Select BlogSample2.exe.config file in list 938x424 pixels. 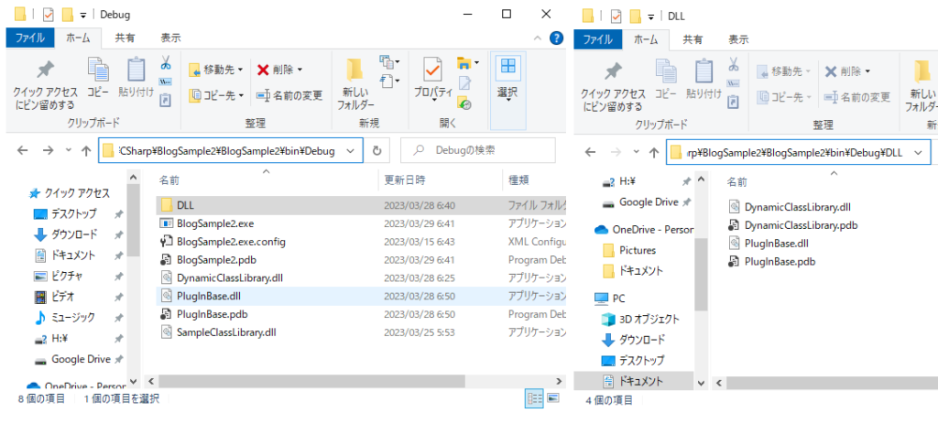tap(231, 242)
